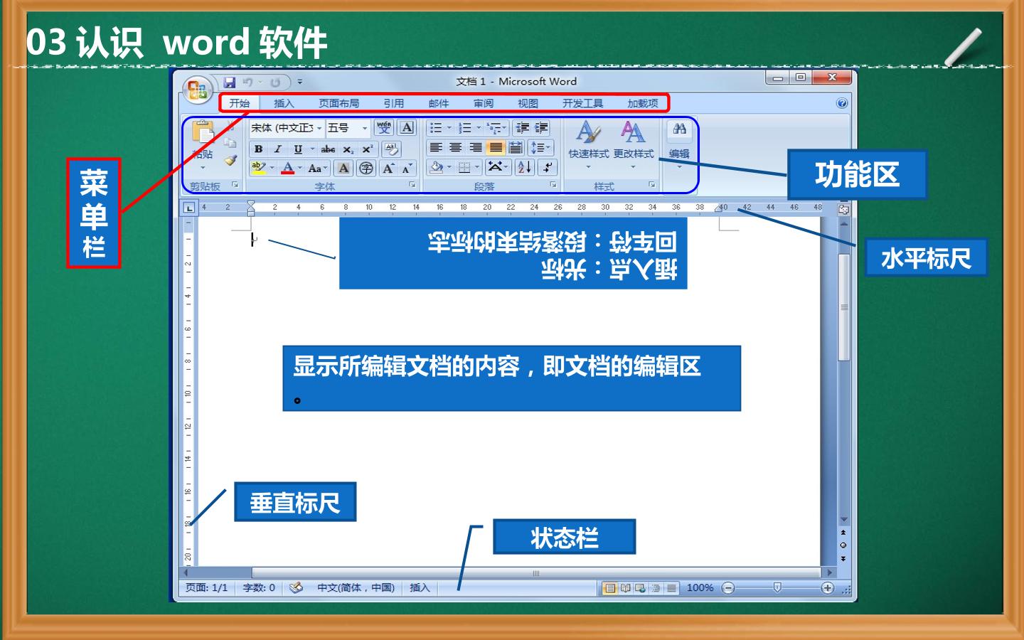Screen dimensions: 1024x640
Task: Open word count via 字数: 0
Action: [x=259, y=587]
